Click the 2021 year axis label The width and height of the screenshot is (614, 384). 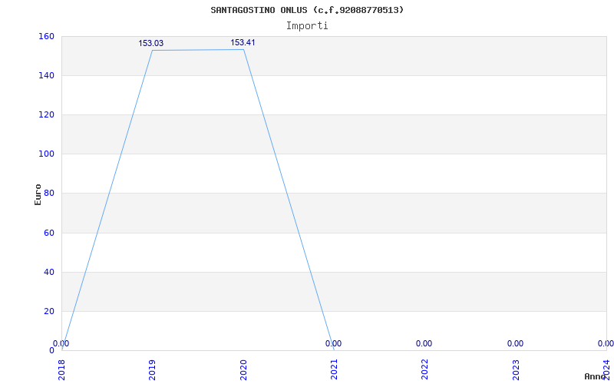pyautogui.click(x=334, y=369)
